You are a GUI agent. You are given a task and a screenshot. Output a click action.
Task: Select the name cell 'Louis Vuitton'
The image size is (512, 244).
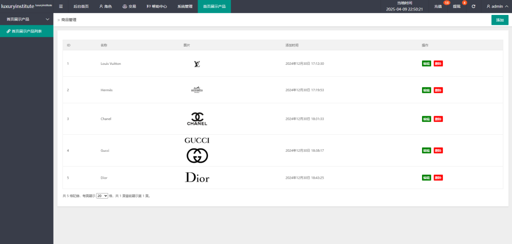coord(110,63)
